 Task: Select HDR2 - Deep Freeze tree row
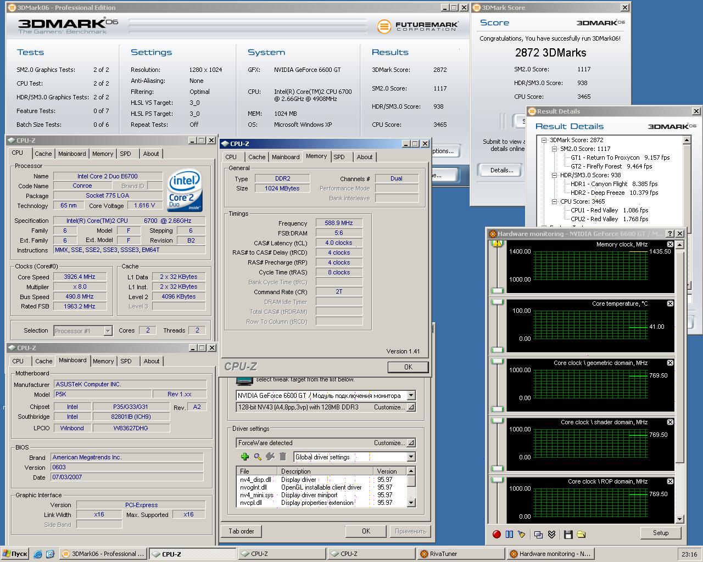click(x=614, y=193)
